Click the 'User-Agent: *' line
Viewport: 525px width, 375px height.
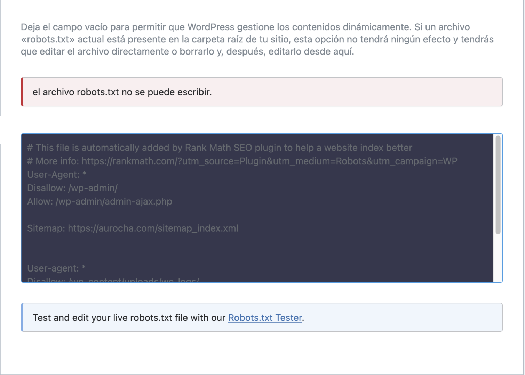(57, 174)
